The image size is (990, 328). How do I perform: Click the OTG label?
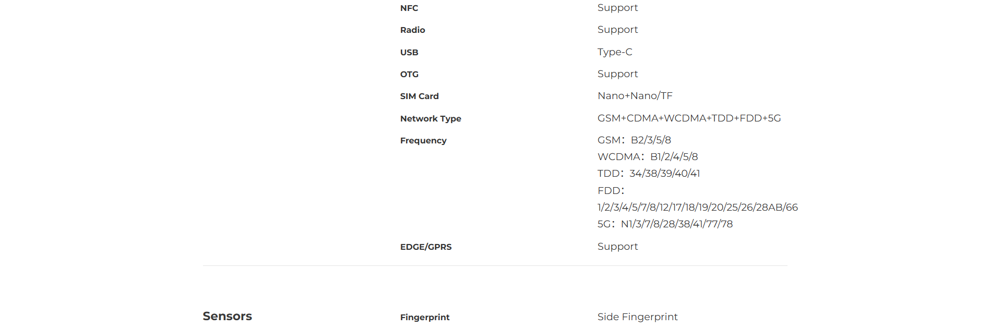[x=409, y=74]
